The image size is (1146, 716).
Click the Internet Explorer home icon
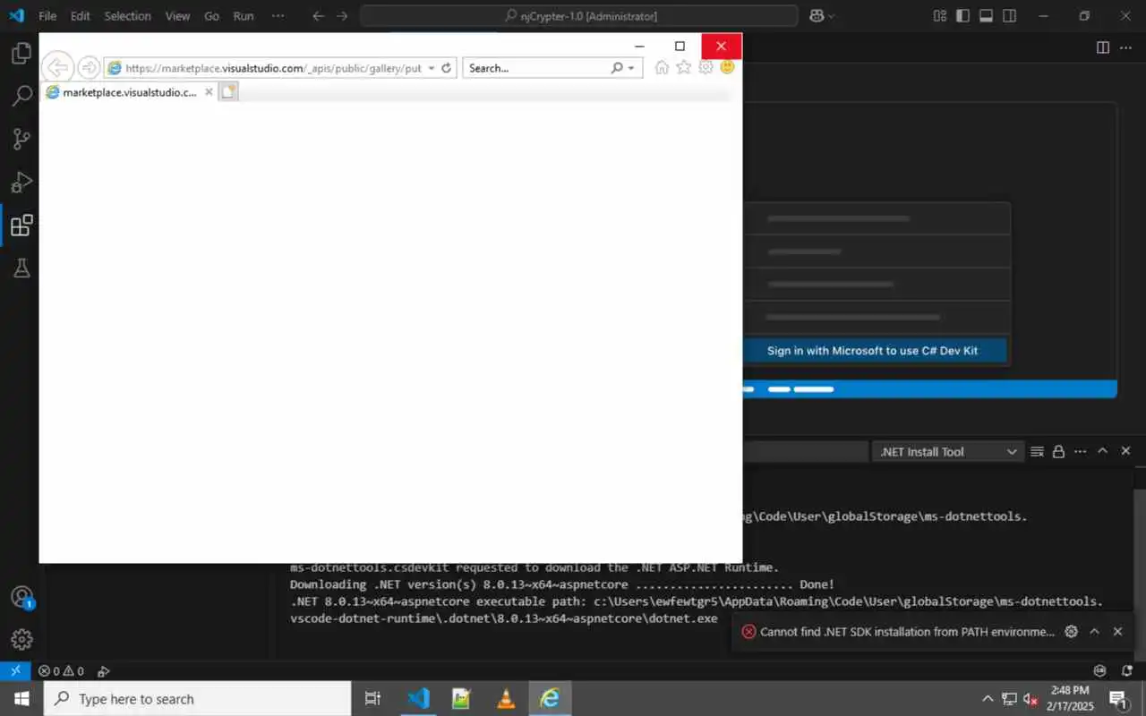(x=662, y=67)
